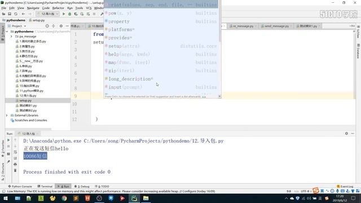Open the Python Console tool window
361x203 pixels.
[20, 187]
